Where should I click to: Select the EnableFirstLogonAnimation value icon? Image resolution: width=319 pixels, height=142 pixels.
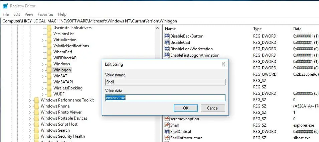167,55
